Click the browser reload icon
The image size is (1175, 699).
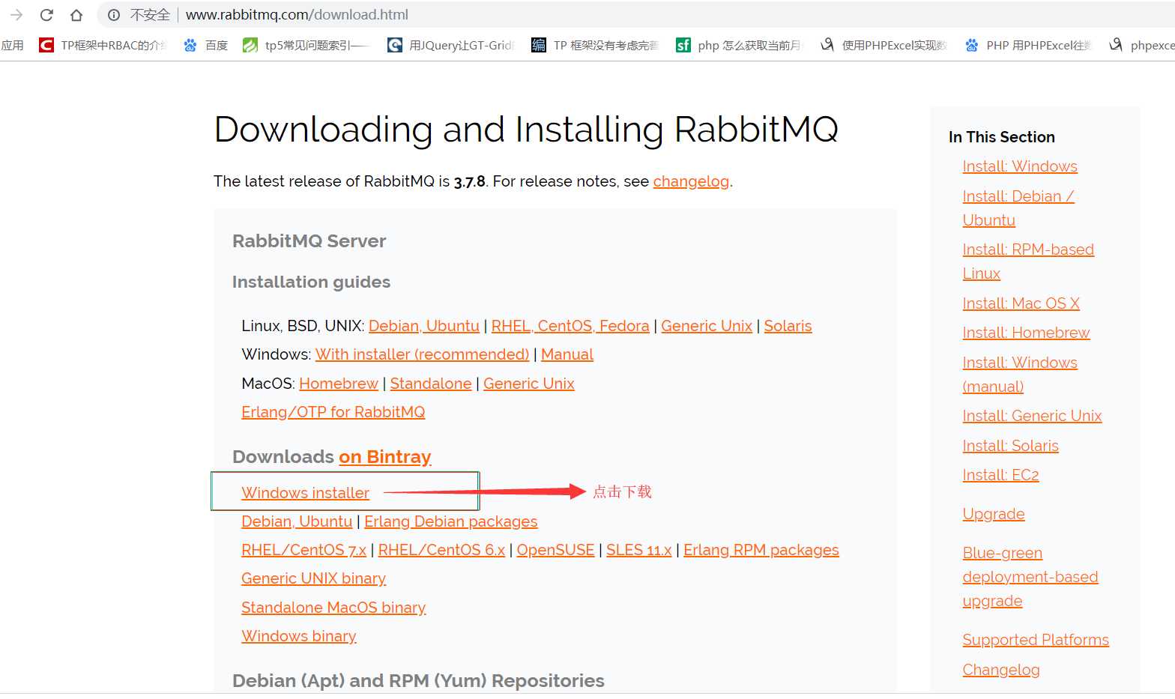pyautogui.click(x=46, y=15)
